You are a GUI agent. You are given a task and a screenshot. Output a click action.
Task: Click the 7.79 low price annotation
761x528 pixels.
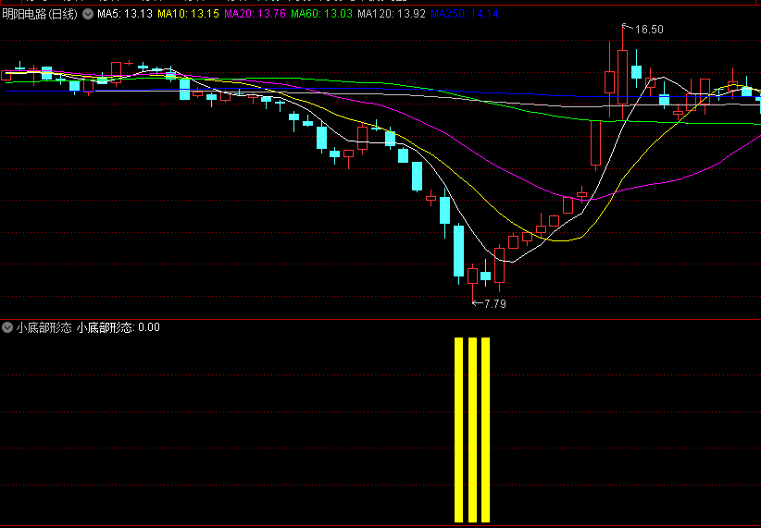click(495, 304)
